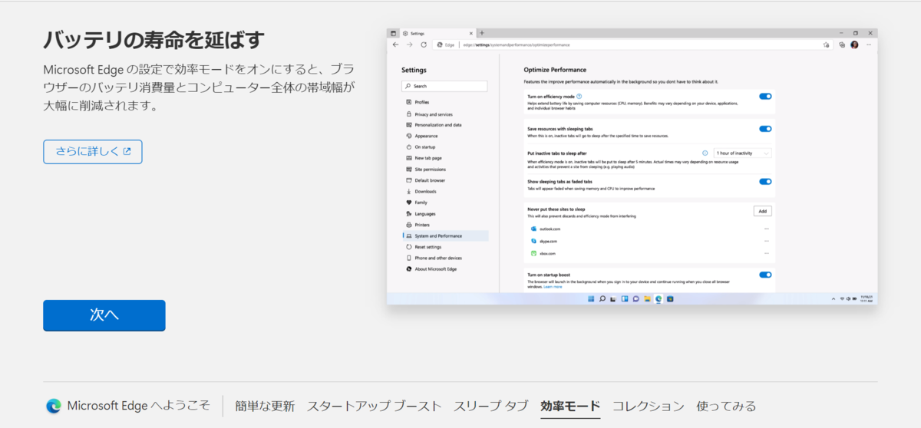Click the favorites star icon in address bar

tap(826, 44)
